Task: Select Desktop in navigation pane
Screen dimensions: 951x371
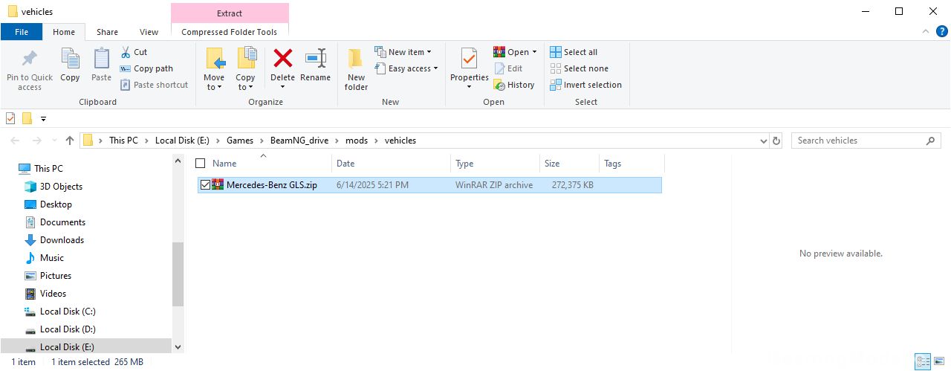Action: 56,204
